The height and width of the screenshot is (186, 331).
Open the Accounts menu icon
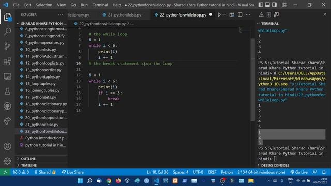[x=7, y=146]
